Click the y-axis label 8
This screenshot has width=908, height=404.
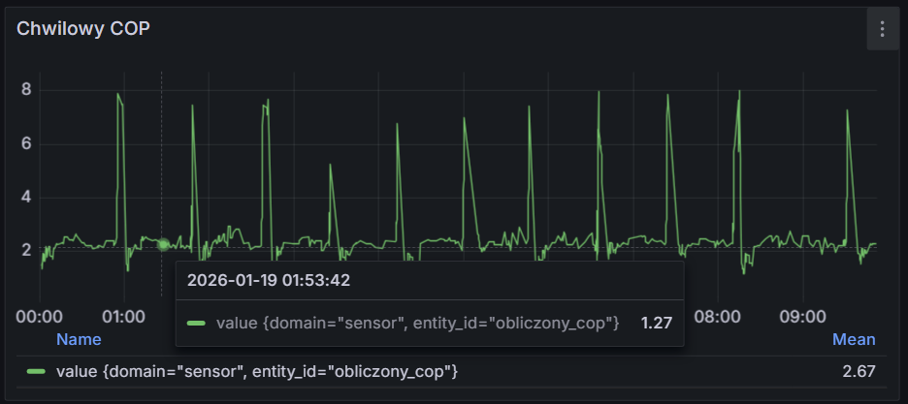tap(27, 90)
